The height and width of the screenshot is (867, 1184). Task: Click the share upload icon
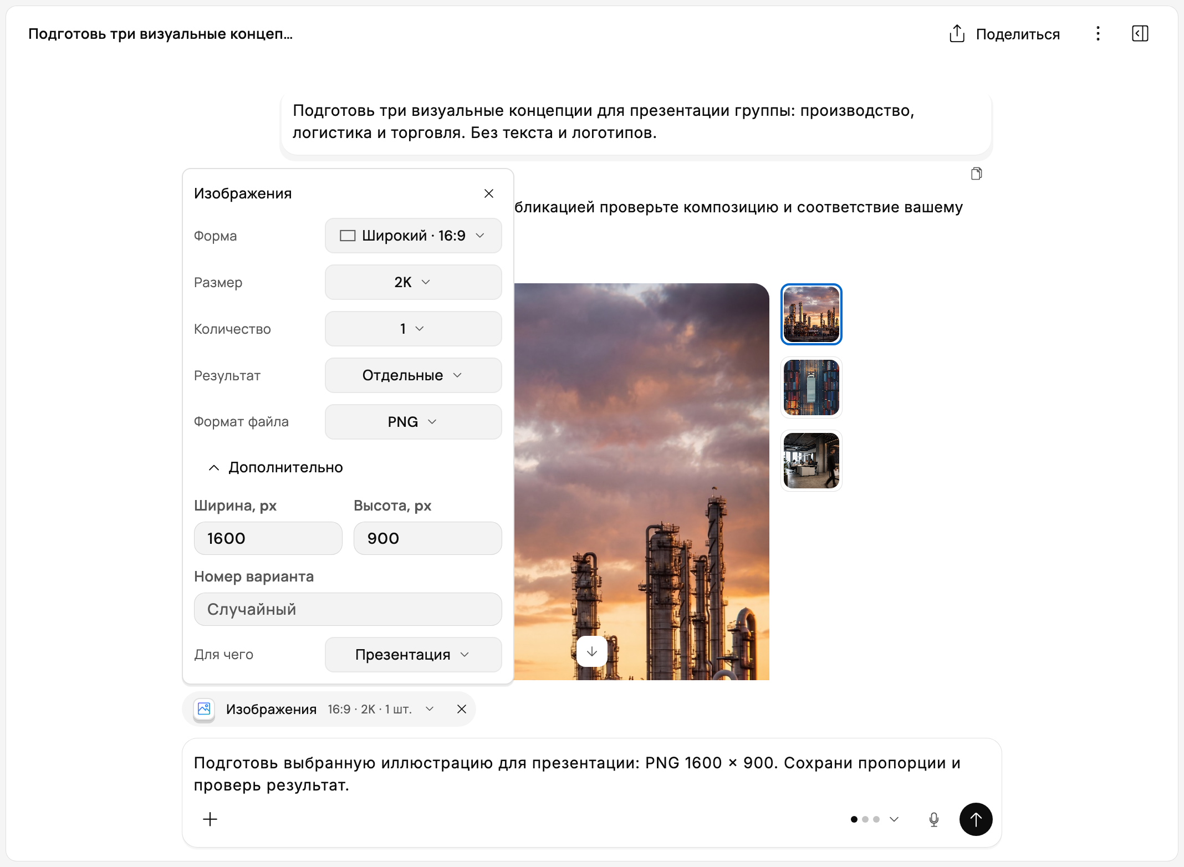(957, 34)
